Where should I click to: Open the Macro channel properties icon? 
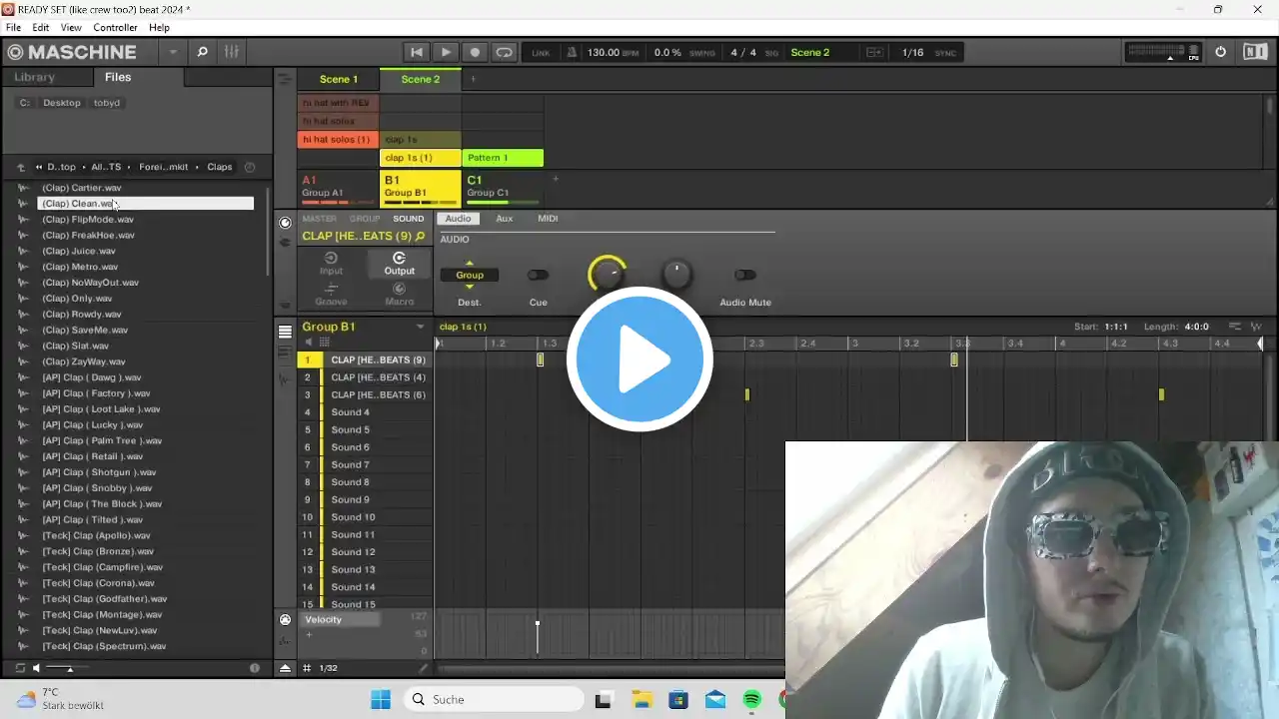coord(399,295)
